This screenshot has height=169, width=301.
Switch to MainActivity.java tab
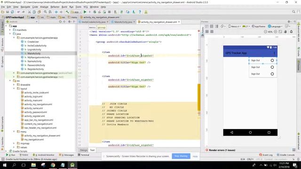pos(123,22)
